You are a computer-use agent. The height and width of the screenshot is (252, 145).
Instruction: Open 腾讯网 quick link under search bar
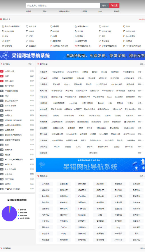point(28,11)
